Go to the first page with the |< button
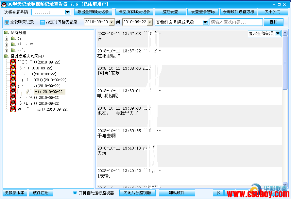The width and height of the screenshot is (291, 199). tap(218, 193)
